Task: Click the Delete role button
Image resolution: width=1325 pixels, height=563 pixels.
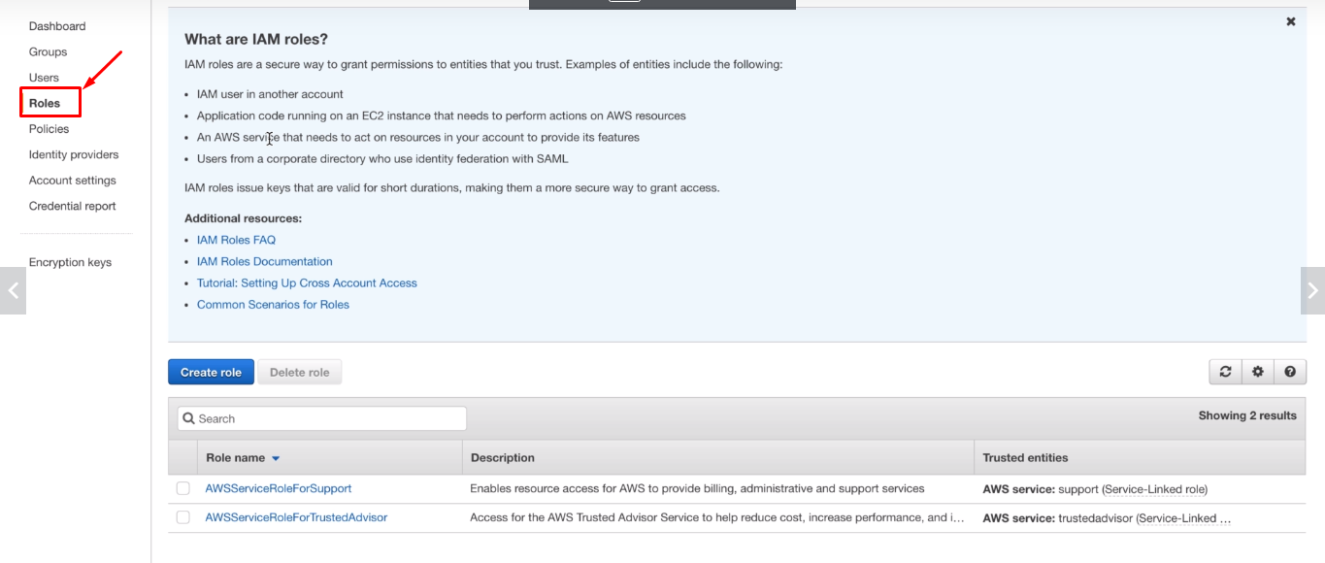Action: pyautogui.click(x=299, y=372)
